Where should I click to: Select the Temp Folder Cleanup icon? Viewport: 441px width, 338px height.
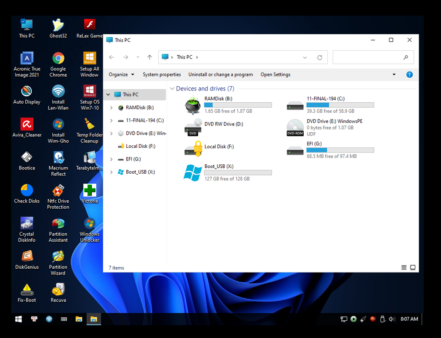[90, 131]
